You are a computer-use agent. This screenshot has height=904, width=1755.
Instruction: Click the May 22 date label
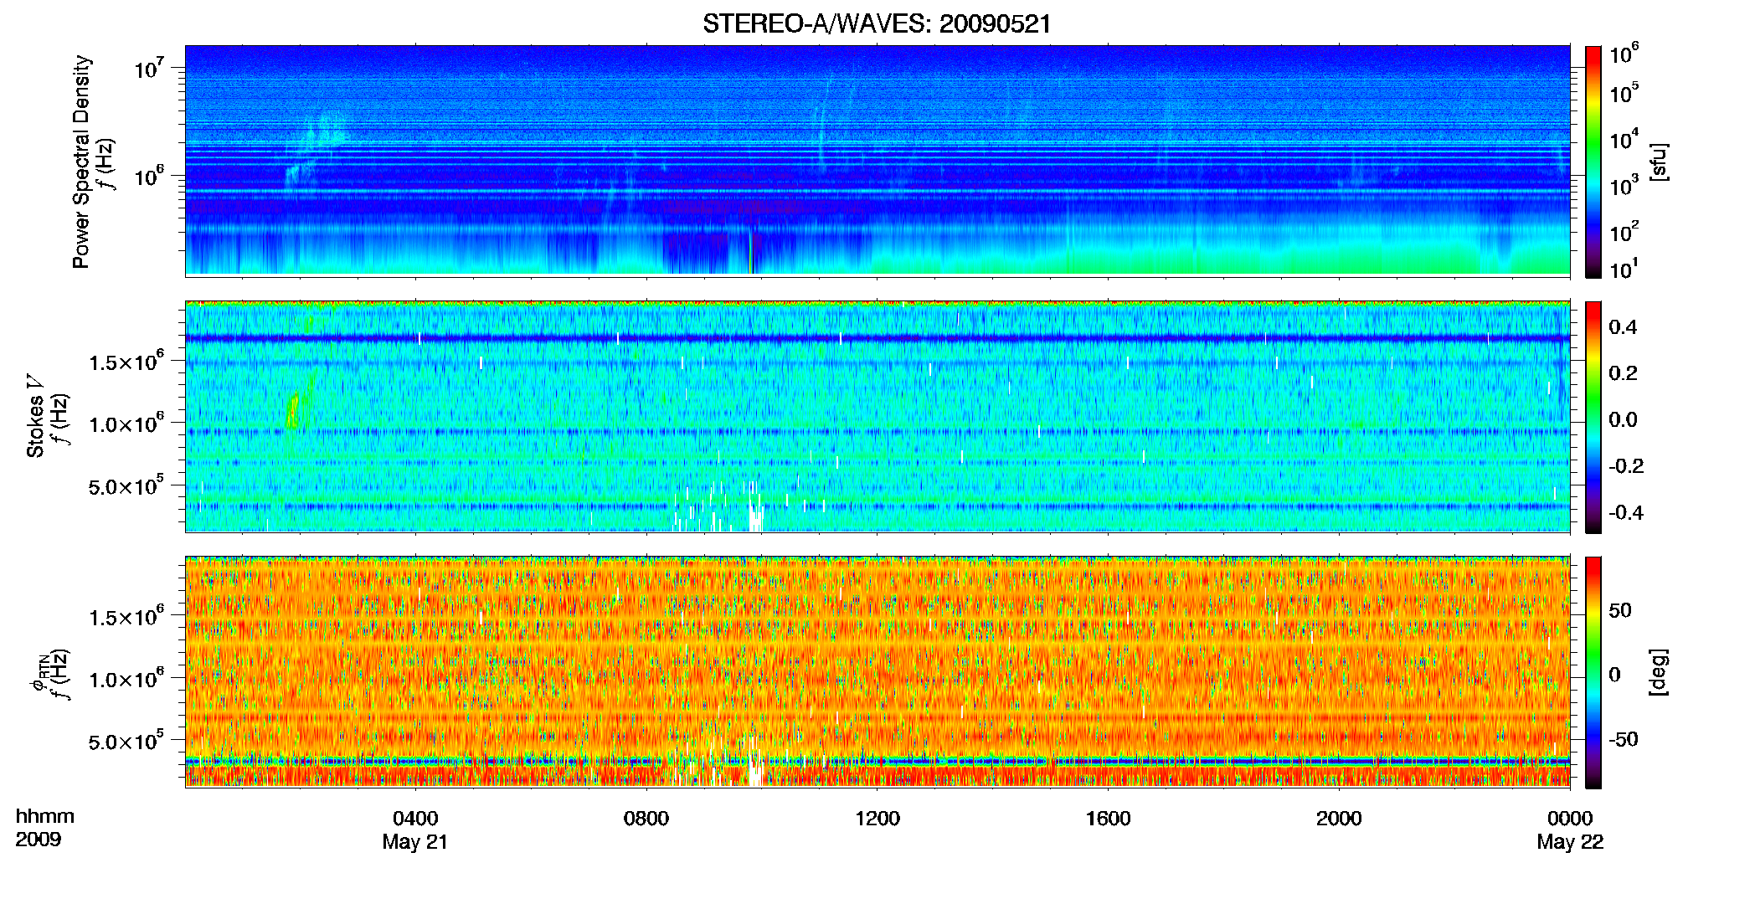tap(1570, 842)
